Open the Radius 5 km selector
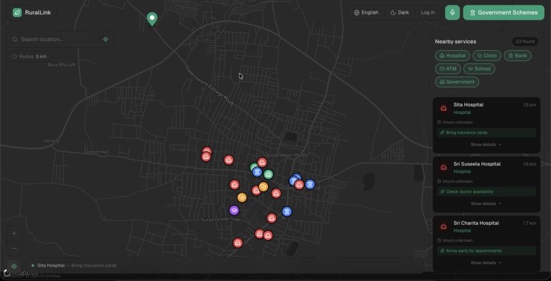 click(x=29, y=57)
